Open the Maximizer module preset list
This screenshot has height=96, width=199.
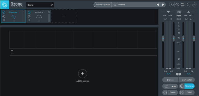pos(29,21)
